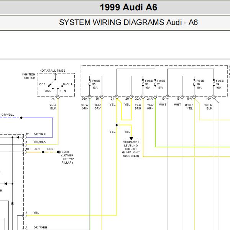230x230 pixels.
Task: Click "WHT" wire label under terminal 19
Action: coord(163,105)
